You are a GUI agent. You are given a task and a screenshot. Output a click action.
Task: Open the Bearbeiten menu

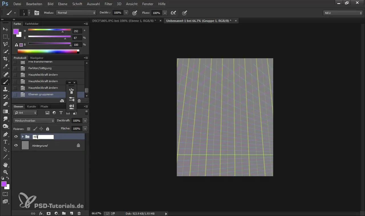coord(34,4)
